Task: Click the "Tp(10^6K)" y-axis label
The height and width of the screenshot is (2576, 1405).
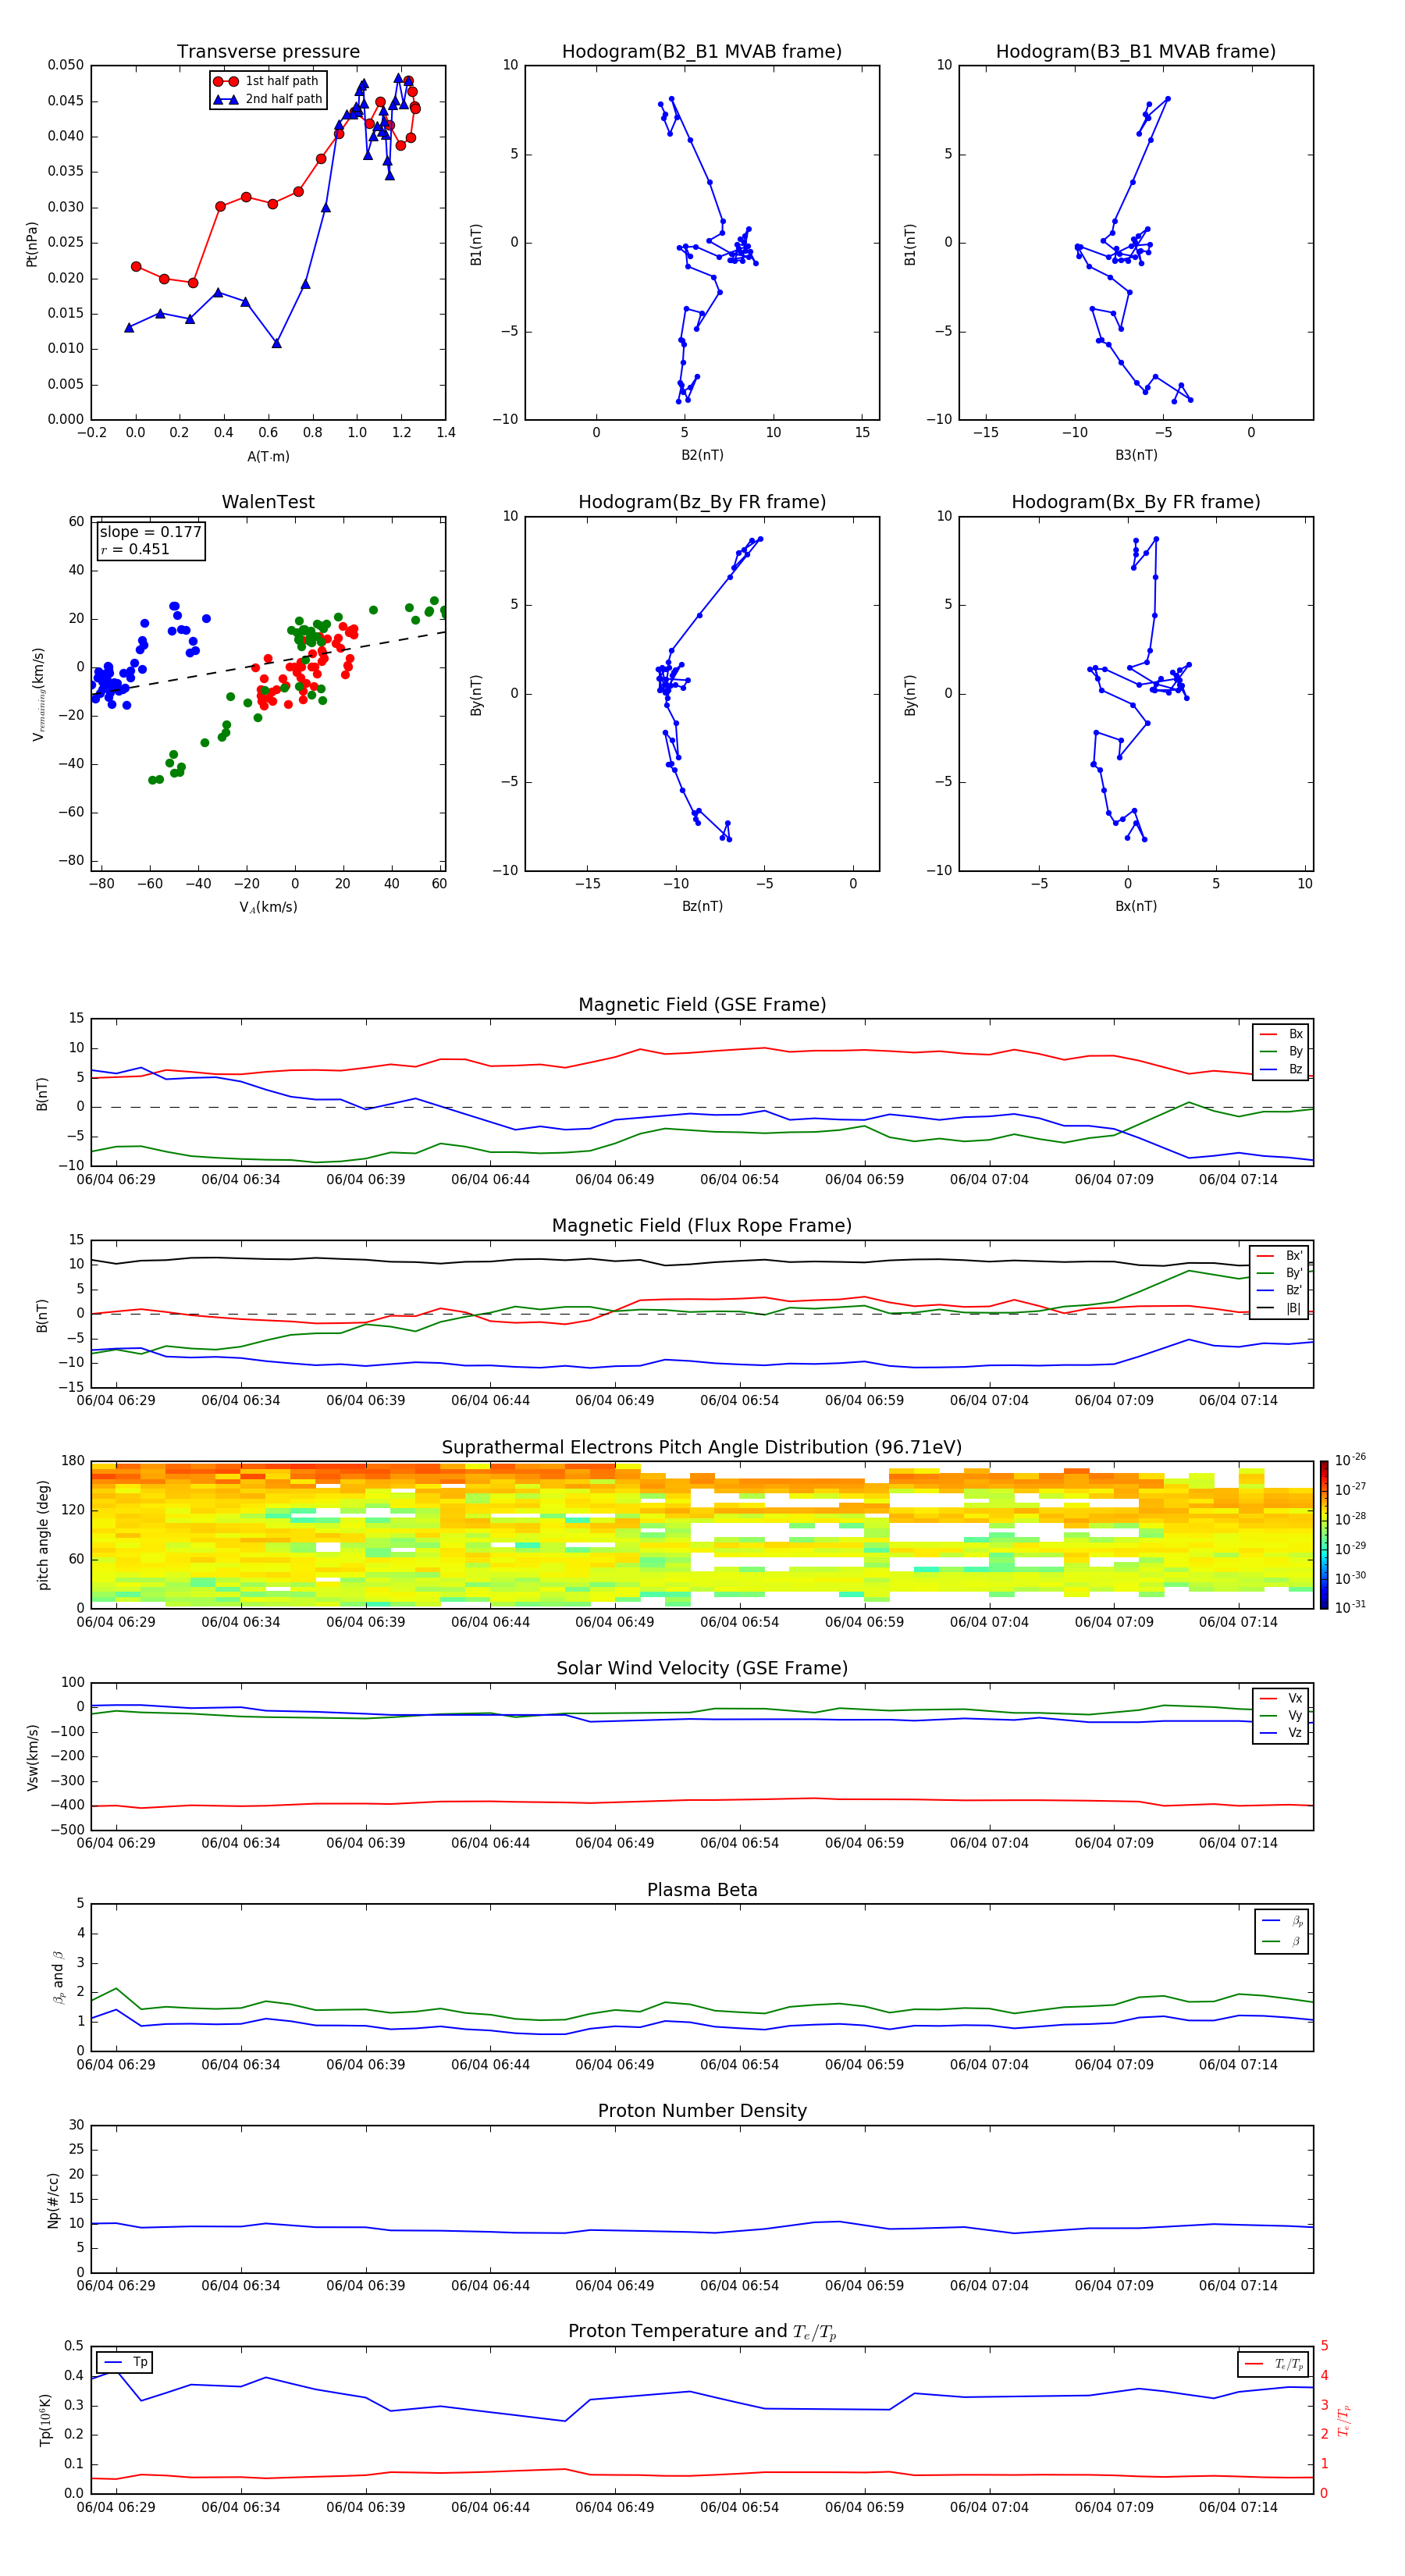Action: click(x=45, y=2420)
